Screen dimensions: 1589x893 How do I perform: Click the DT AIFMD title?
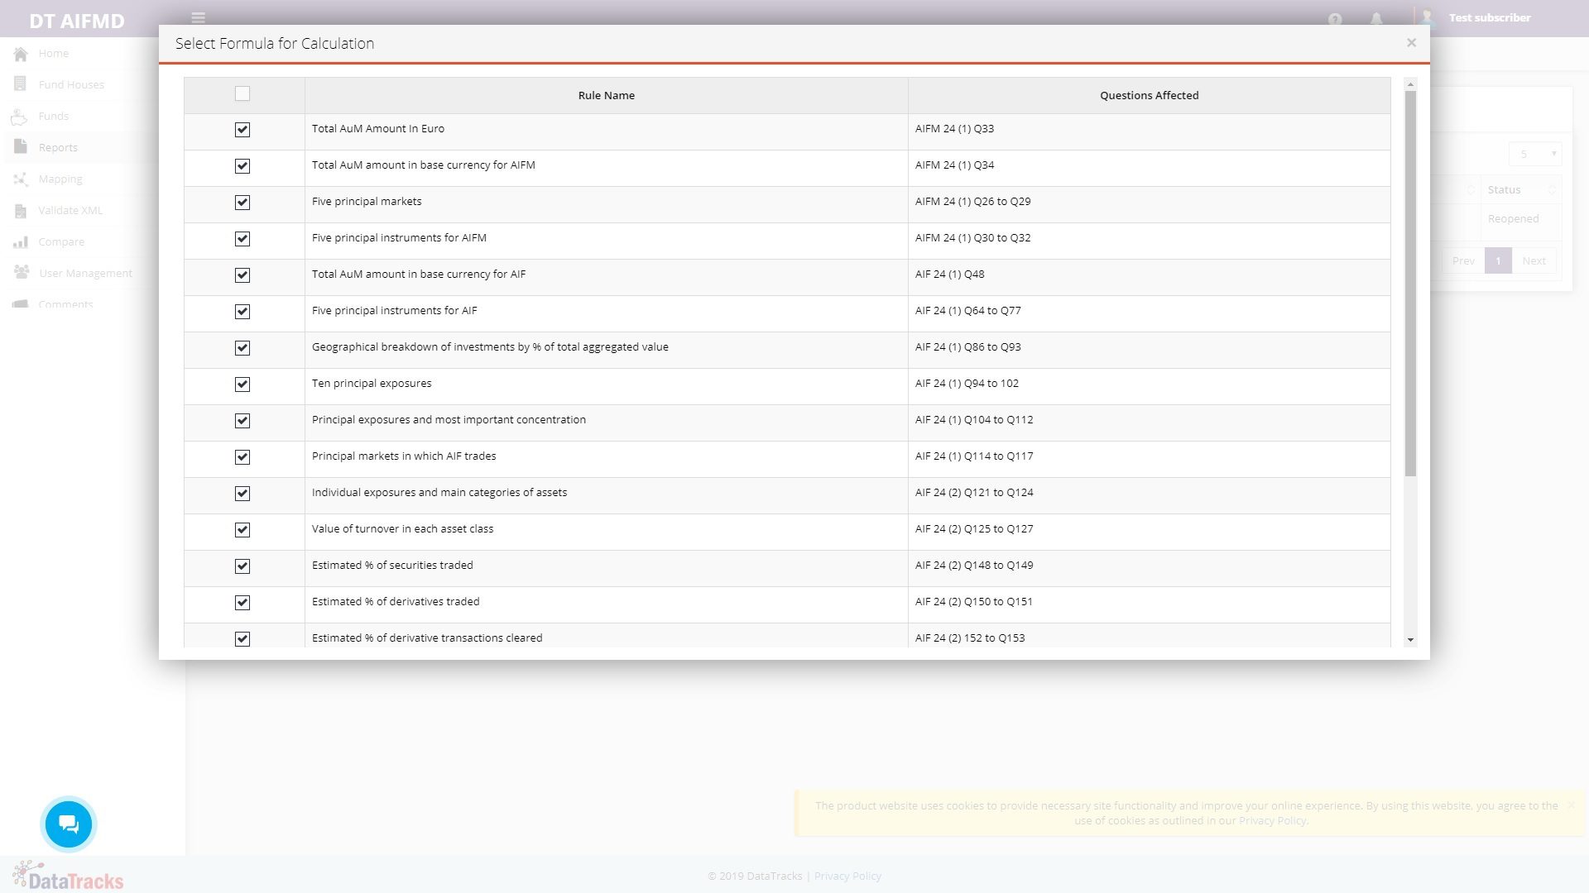pyautogui.click(x=77, y=21)
